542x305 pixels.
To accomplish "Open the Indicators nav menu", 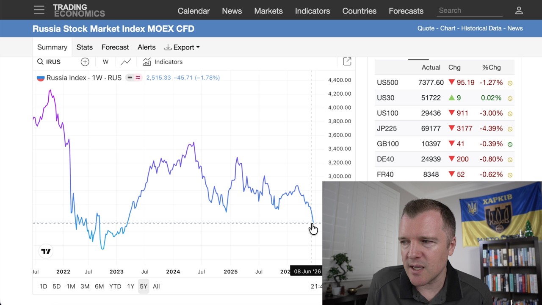I will (312, 11).
